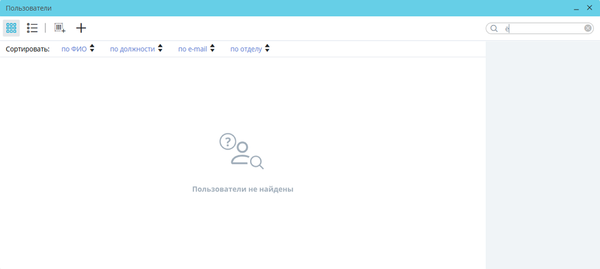Sort users by the по e-mail link
This screenshot has height=269, width=600.
(192, 49)
